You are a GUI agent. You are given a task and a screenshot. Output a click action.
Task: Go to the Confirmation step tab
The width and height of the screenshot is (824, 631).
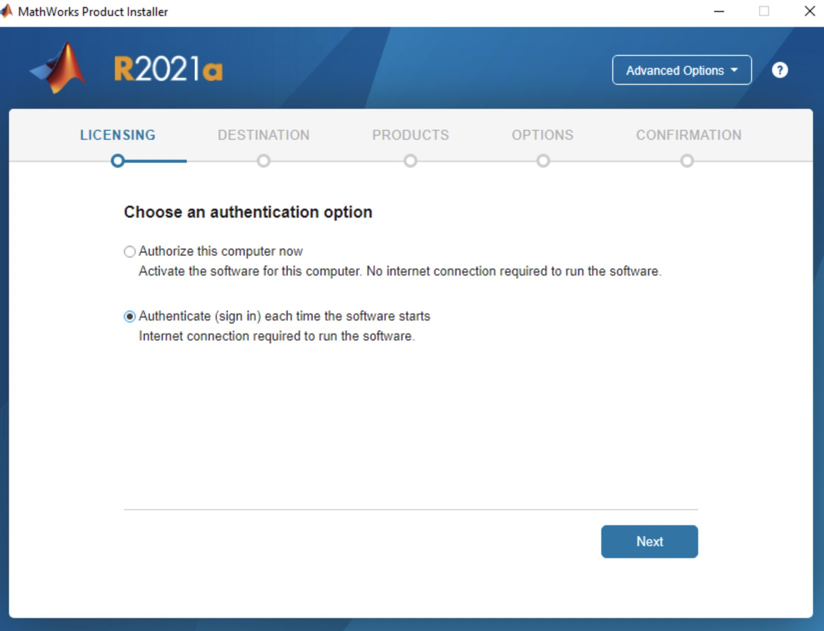click(689, 135)
